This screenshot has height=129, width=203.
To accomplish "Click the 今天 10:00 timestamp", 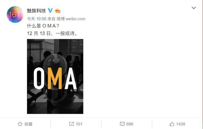I will point(37,19).
